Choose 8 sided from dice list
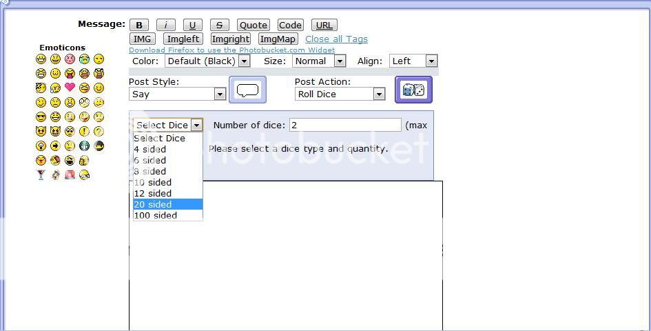This screenshot has height=331, width=651. click(x=167, y=171)
